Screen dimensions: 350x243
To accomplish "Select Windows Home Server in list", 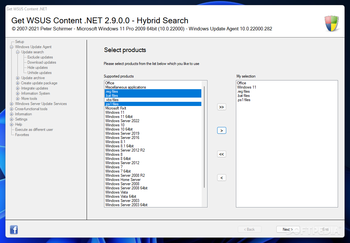I will pos(153,180).
